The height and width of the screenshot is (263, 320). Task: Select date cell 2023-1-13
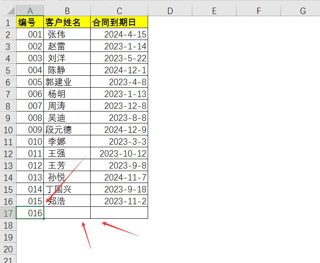pos(119,94)
